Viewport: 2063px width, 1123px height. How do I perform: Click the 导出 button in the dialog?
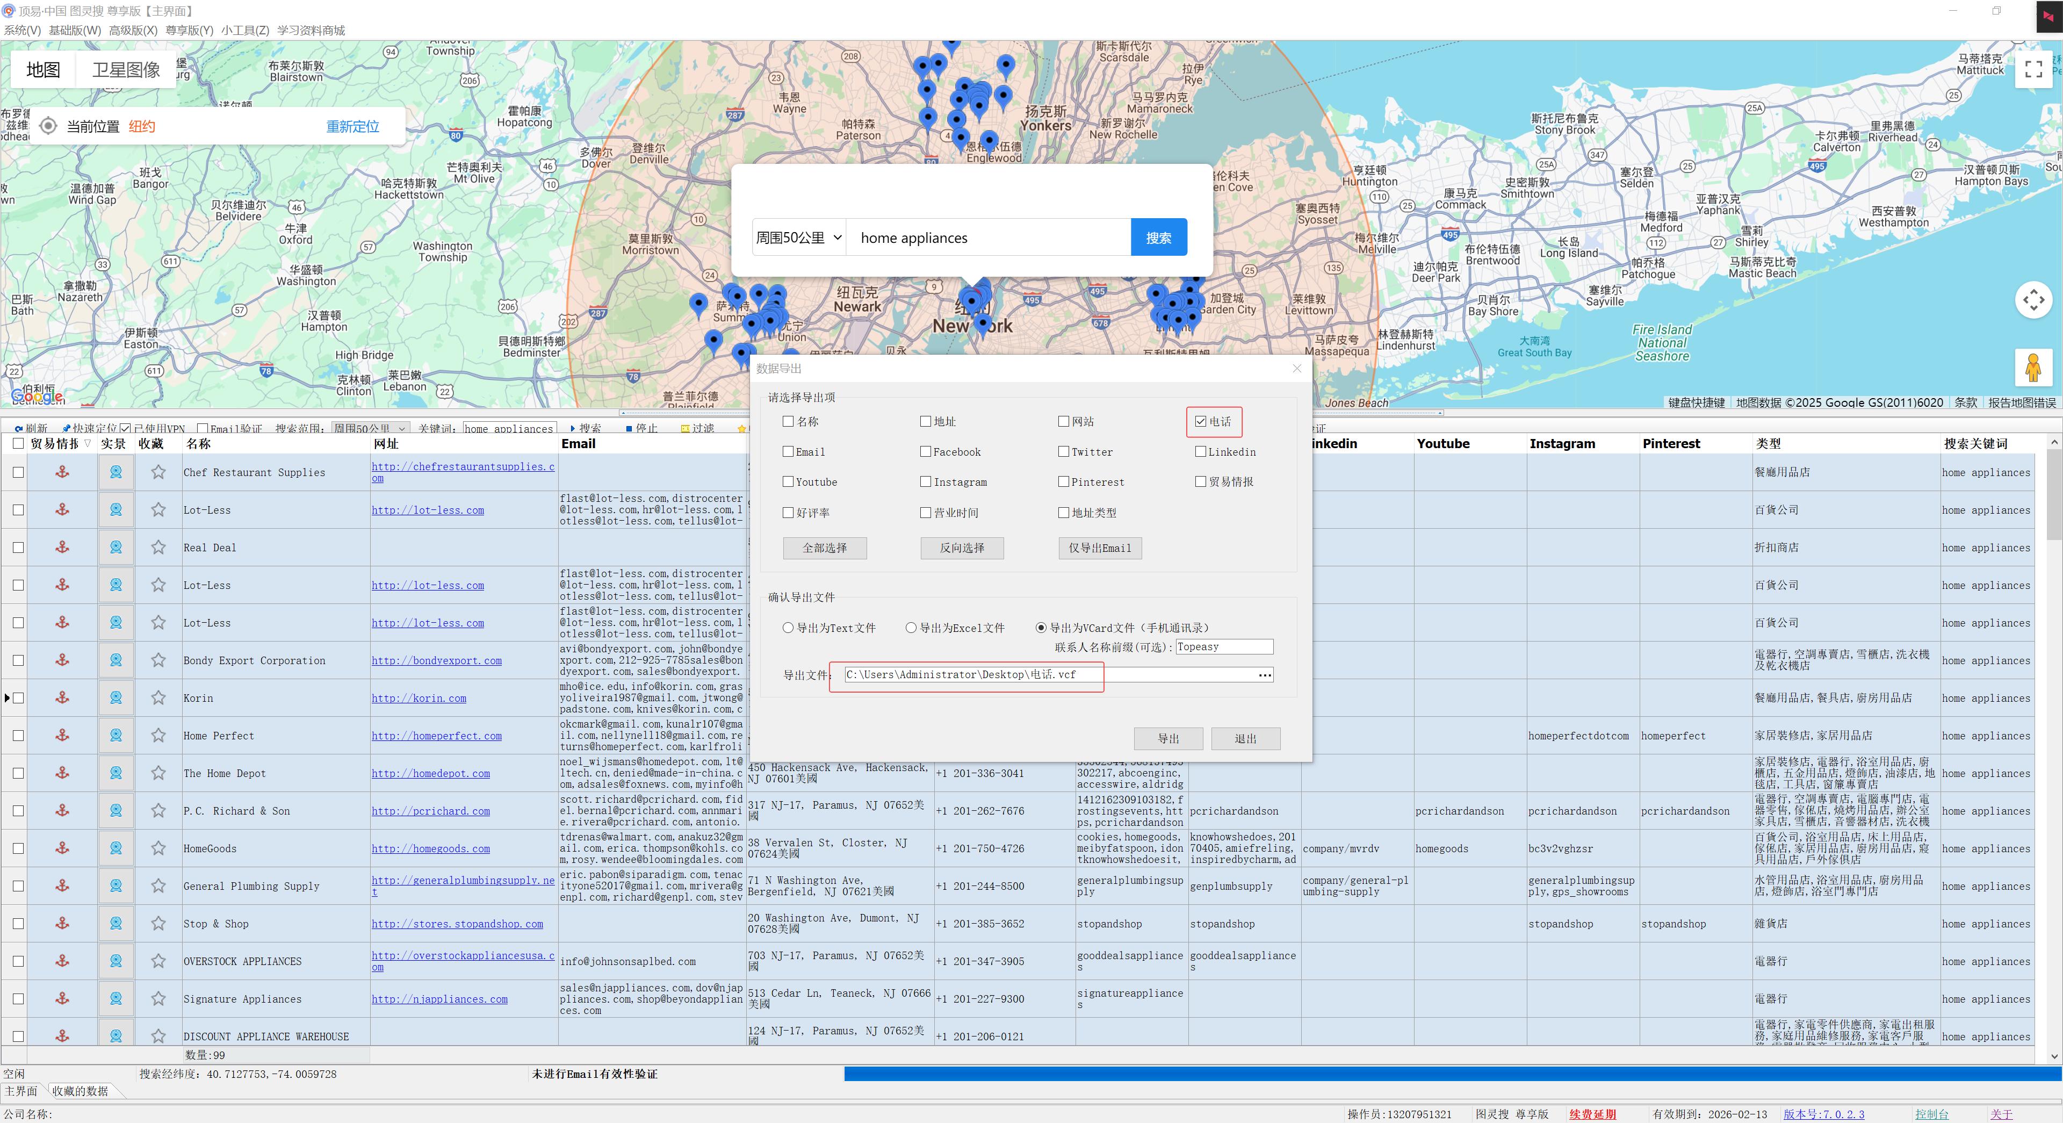click(x=1167, y=738)
